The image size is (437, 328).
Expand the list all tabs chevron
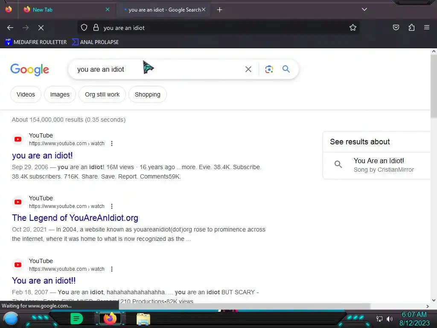(x=364, y=9)
